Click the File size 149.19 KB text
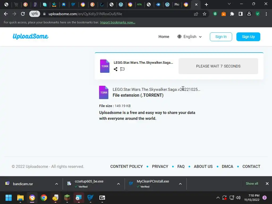The image size is (272, 204). tap(115, 106)
